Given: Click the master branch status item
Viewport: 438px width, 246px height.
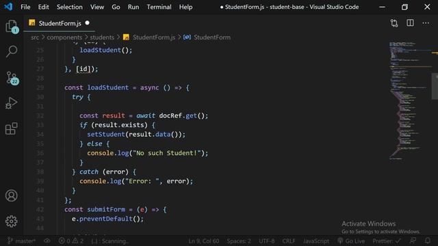Looking at the screenshot, I should [x=21, y=241].
